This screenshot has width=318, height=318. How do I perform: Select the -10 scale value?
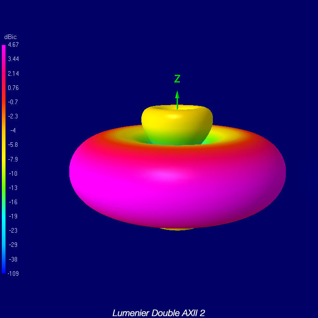[x=13, y=173]
